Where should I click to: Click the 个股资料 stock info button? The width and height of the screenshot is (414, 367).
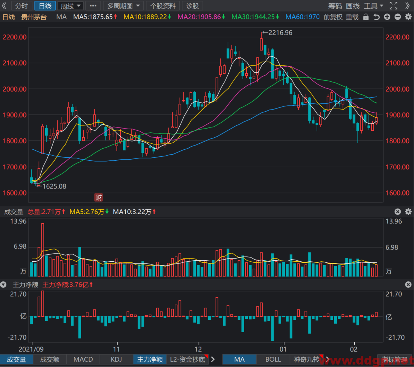(163, 6)
